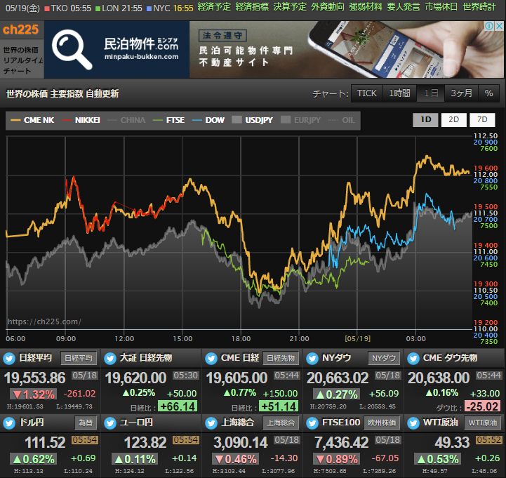Viewport: 506px width, 478px height.
Task: Switch chart range to 1D
Action: coord(425,120)
